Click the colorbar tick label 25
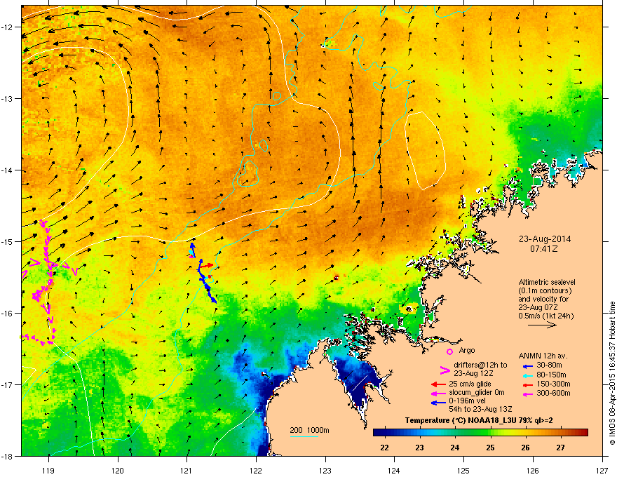This screenshot has width=617, height=477. (490, 448)
